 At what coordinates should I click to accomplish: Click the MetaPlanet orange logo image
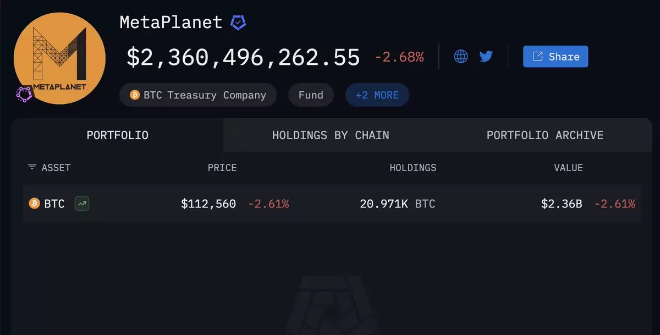tap(59, 58)
